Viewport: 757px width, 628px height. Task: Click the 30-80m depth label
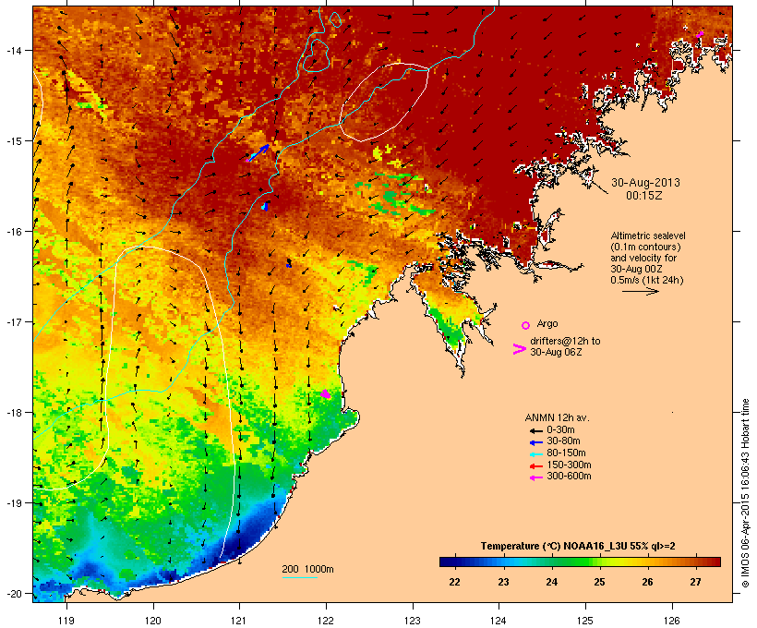(563, 441)
